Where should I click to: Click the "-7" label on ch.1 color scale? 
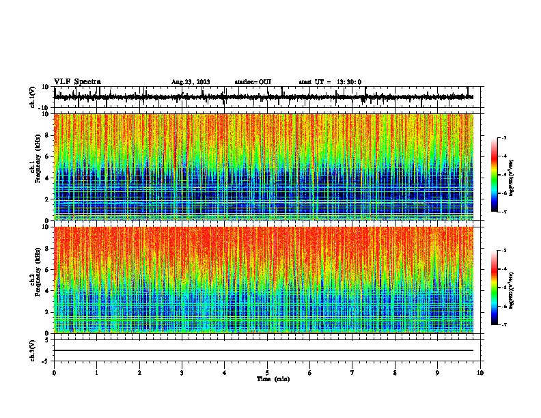[504, 212]
